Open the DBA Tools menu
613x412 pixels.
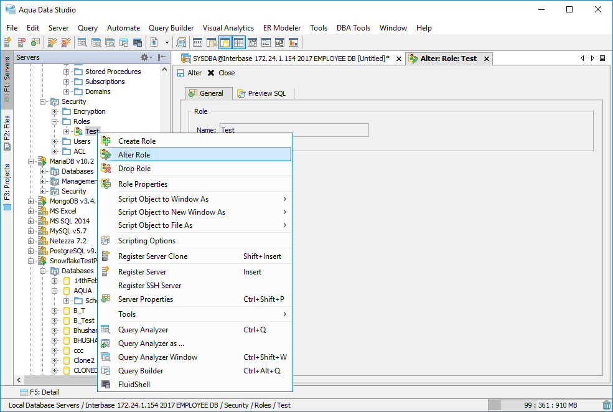point(353,28)
